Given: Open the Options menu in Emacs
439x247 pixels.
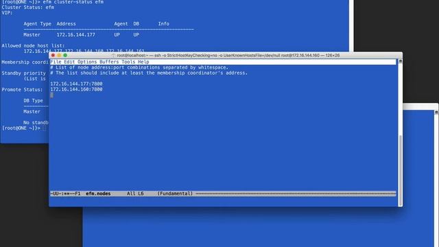Looking at the screenshot, I should click(87, 62).
